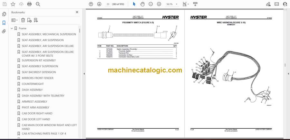This screenshot has width=290, height=140.
Task: Open SEAT ASSEMBLY, AIR SUSPENSION bookmark
Action: 43,40
